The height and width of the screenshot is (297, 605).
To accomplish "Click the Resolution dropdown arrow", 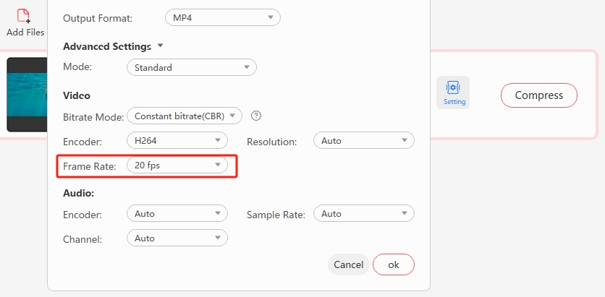I will coord(404,140).
